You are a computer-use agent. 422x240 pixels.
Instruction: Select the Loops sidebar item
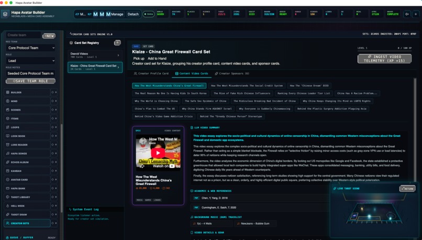coord(27,127)
